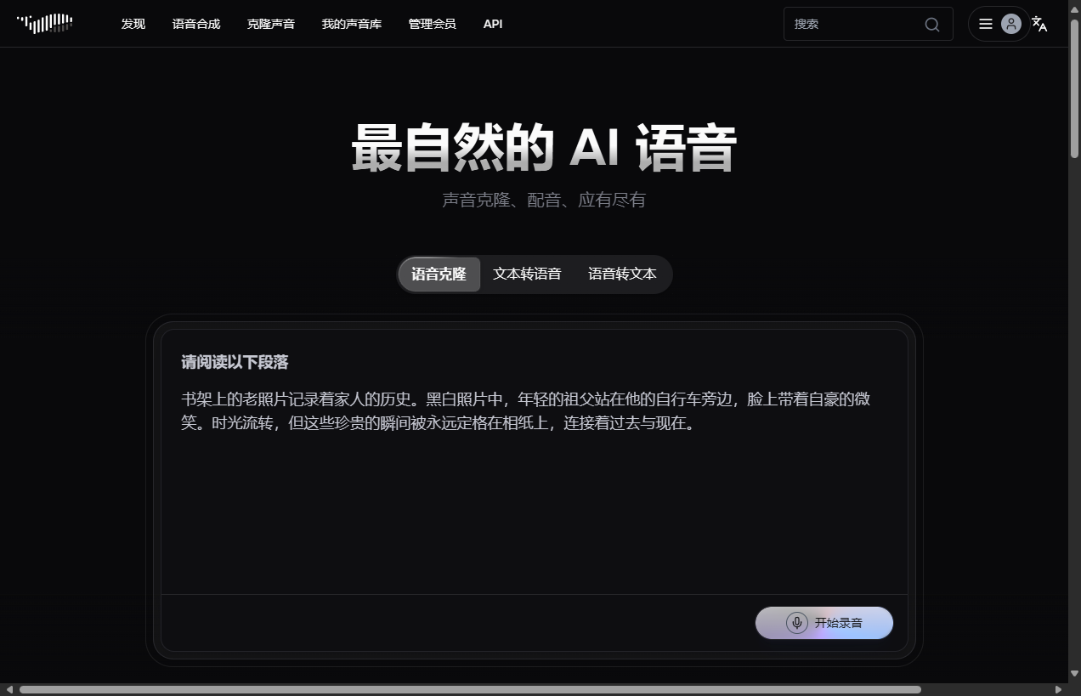
Task: Click the magnifying glass search icon
Action: 932,25
